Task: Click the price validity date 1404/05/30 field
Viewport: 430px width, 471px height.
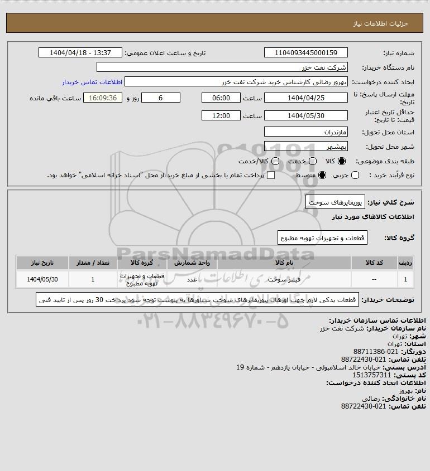Action: [305, 115]
